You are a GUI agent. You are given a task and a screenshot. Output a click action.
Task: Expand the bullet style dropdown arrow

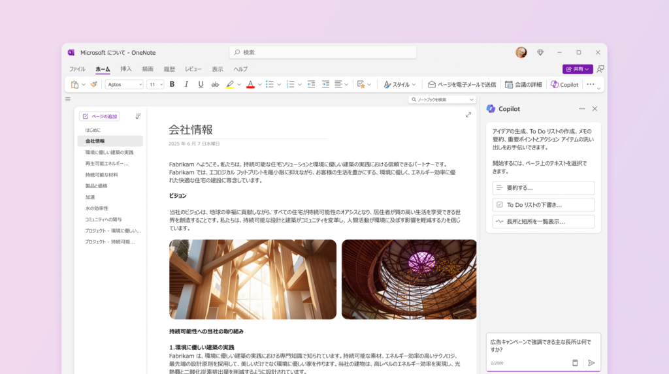click(279, 84)
